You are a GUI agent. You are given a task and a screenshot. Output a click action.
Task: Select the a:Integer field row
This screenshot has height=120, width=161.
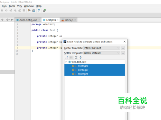pos(95,66)
